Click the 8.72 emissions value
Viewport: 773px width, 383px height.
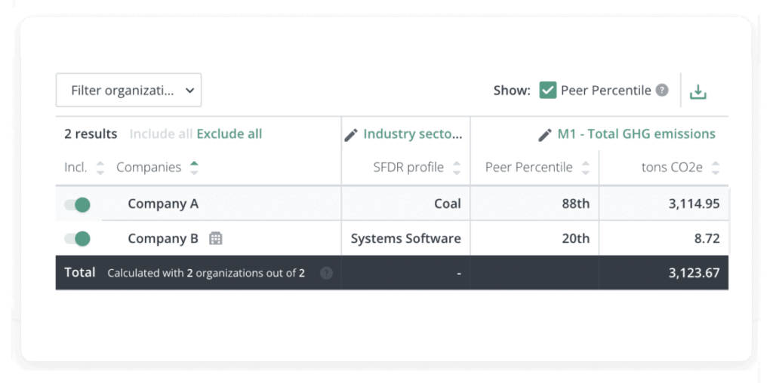tap(706, 239)
